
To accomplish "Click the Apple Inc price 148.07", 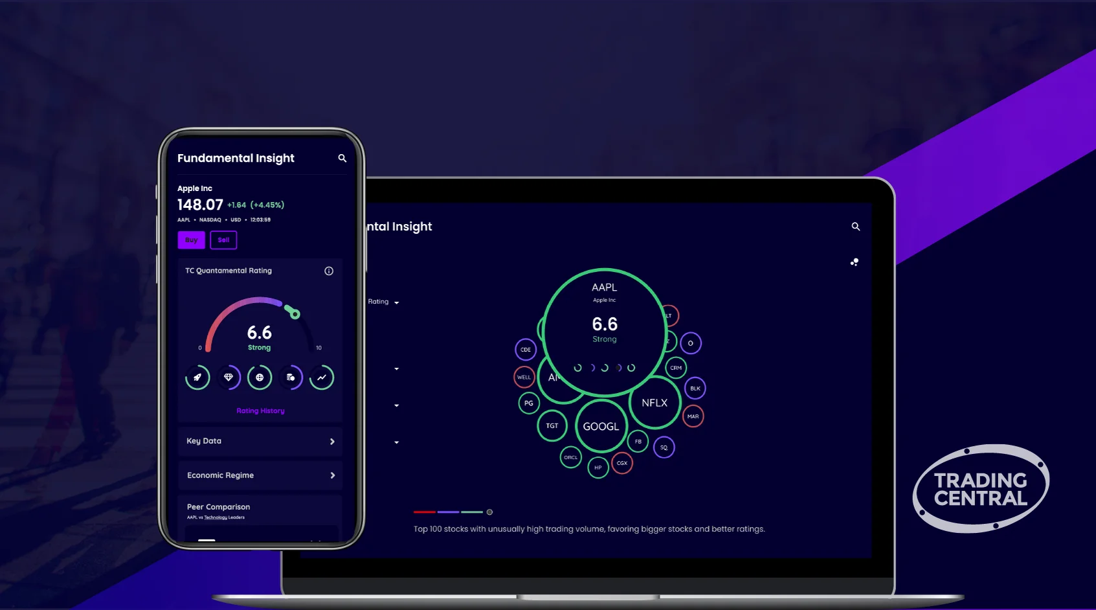I will click(200, 205).
